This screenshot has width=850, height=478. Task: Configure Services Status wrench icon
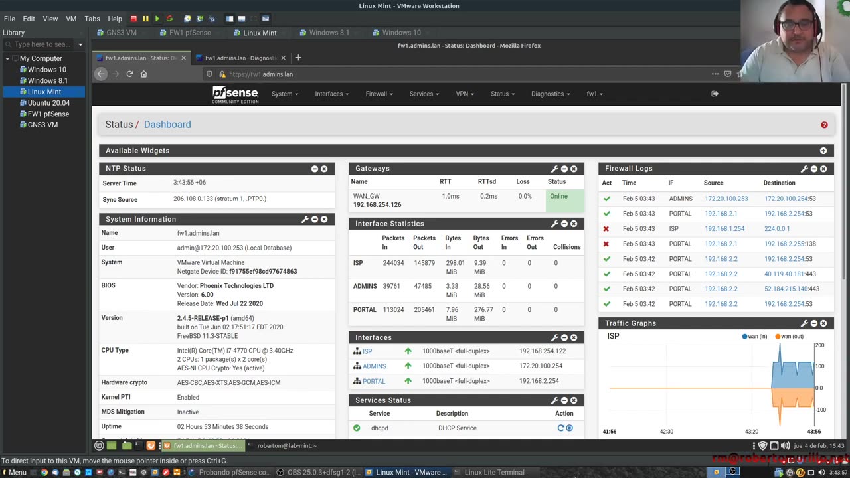click(554, 400)
